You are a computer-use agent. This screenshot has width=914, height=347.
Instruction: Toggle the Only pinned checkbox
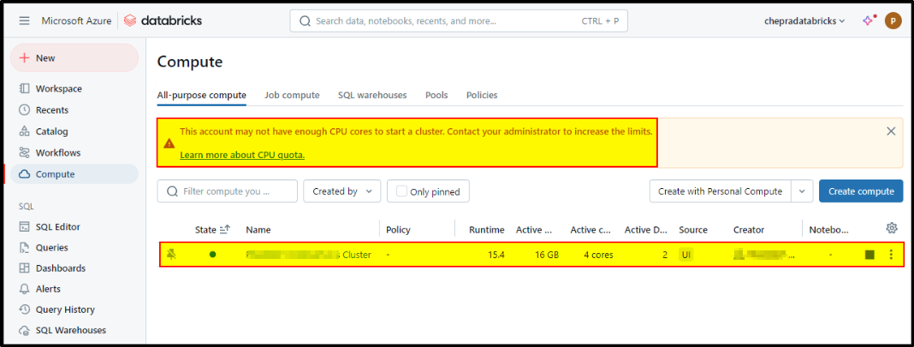[x=401, y=191]
